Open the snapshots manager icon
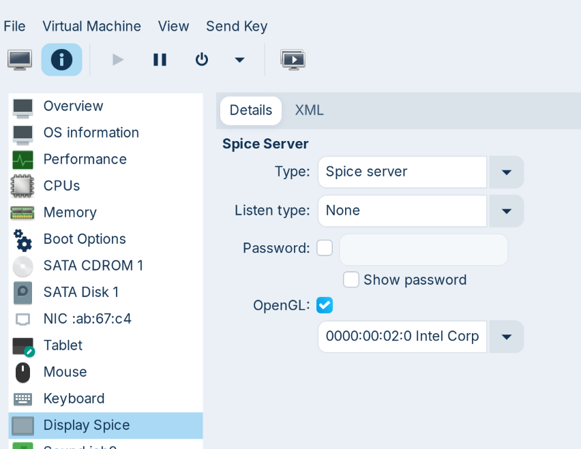The height and width of the screenshot is (449, 581). tap(293, 60)
